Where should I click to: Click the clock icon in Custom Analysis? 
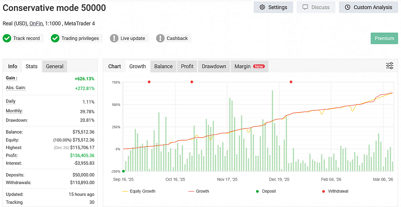pos(347,7)
